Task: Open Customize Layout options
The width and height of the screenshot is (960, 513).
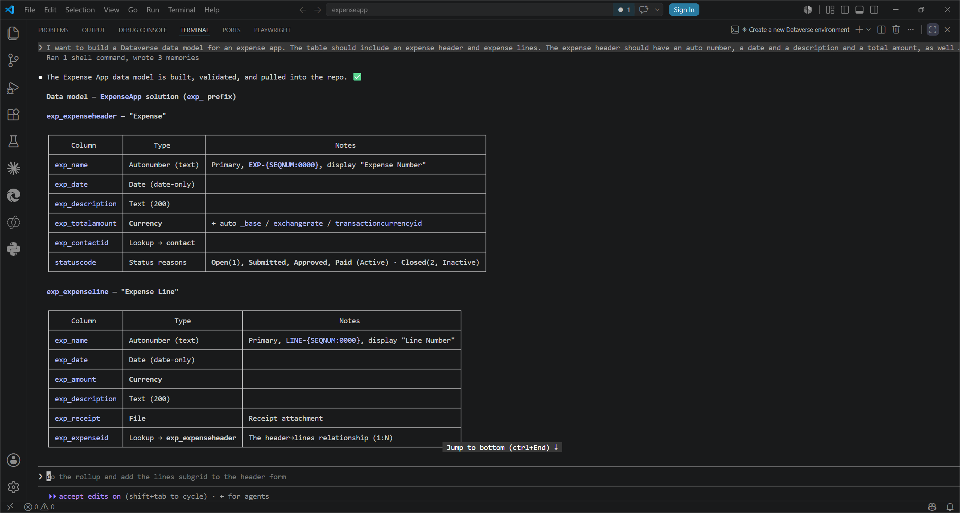Action: [x=830, y=10]
